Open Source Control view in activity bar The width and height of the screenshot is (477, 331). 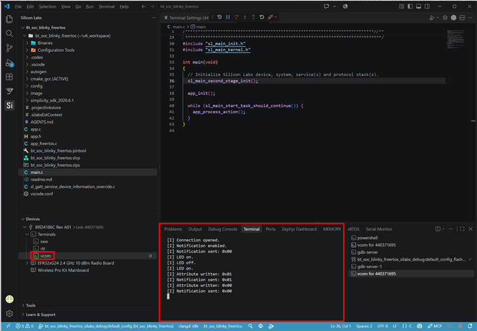(x=10, y=48)
